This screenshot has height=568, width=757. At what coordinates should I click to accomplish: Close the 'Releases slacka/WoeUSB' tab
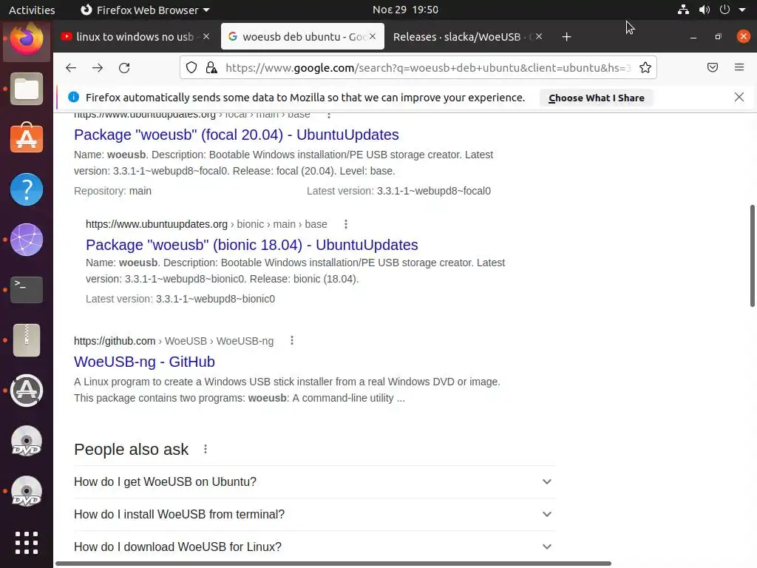(x=539, y=36)
